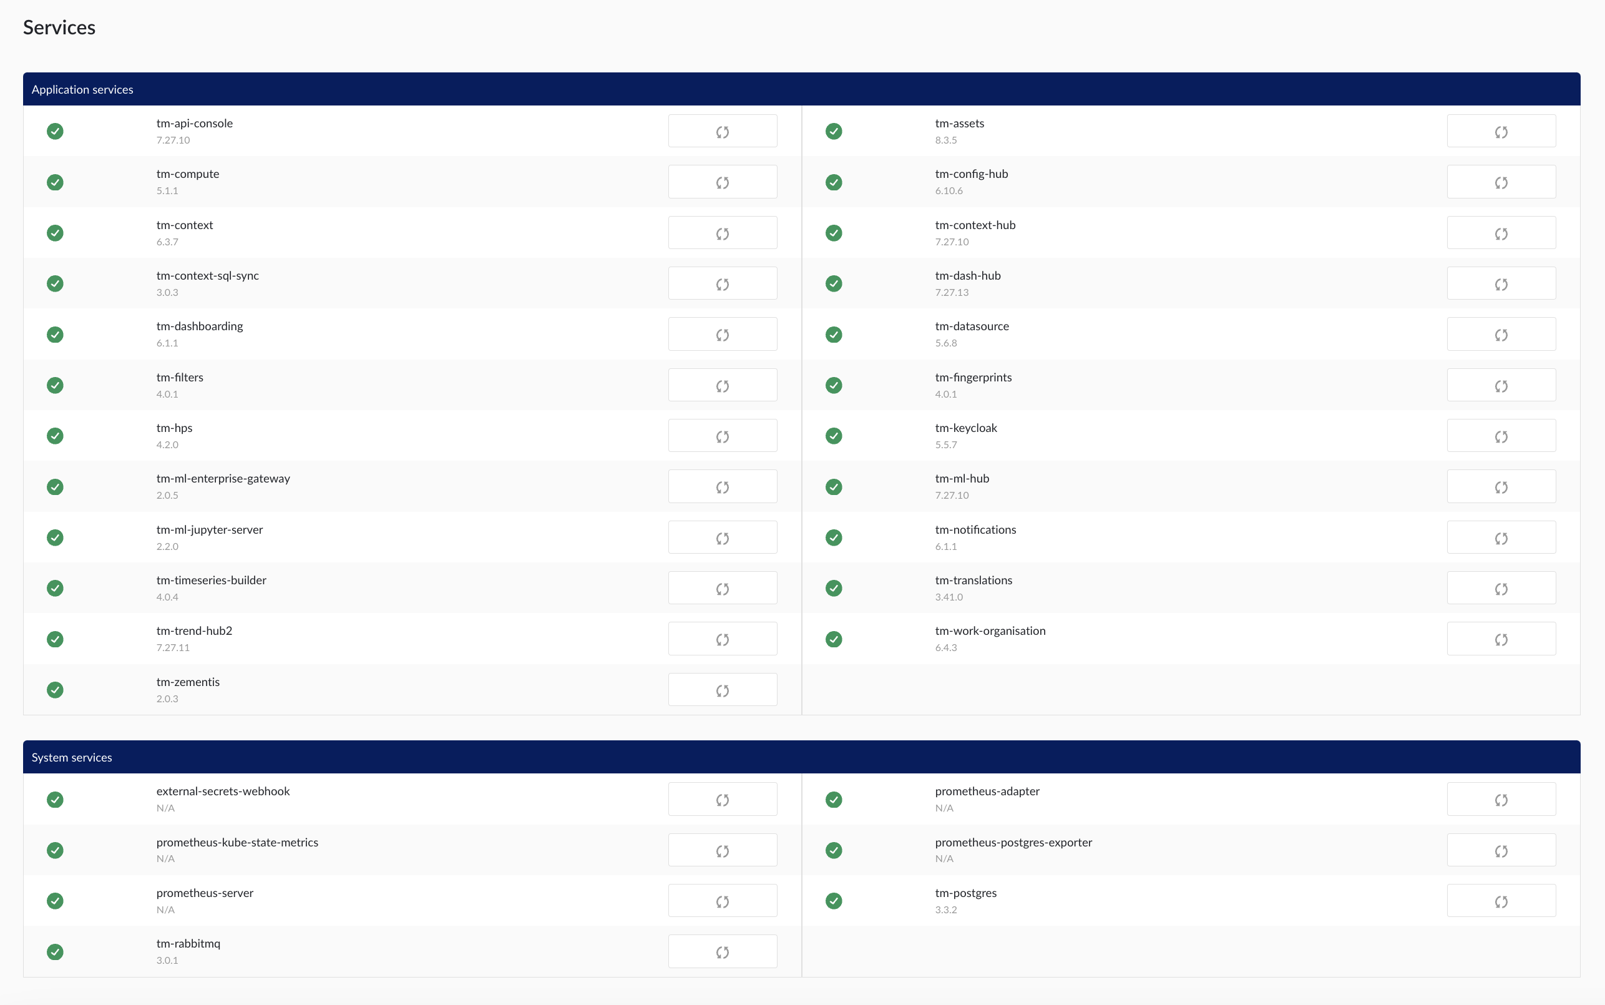Restart the prometheus-adapter service
1605x1005 pixels.
[x=1501, y=799]
